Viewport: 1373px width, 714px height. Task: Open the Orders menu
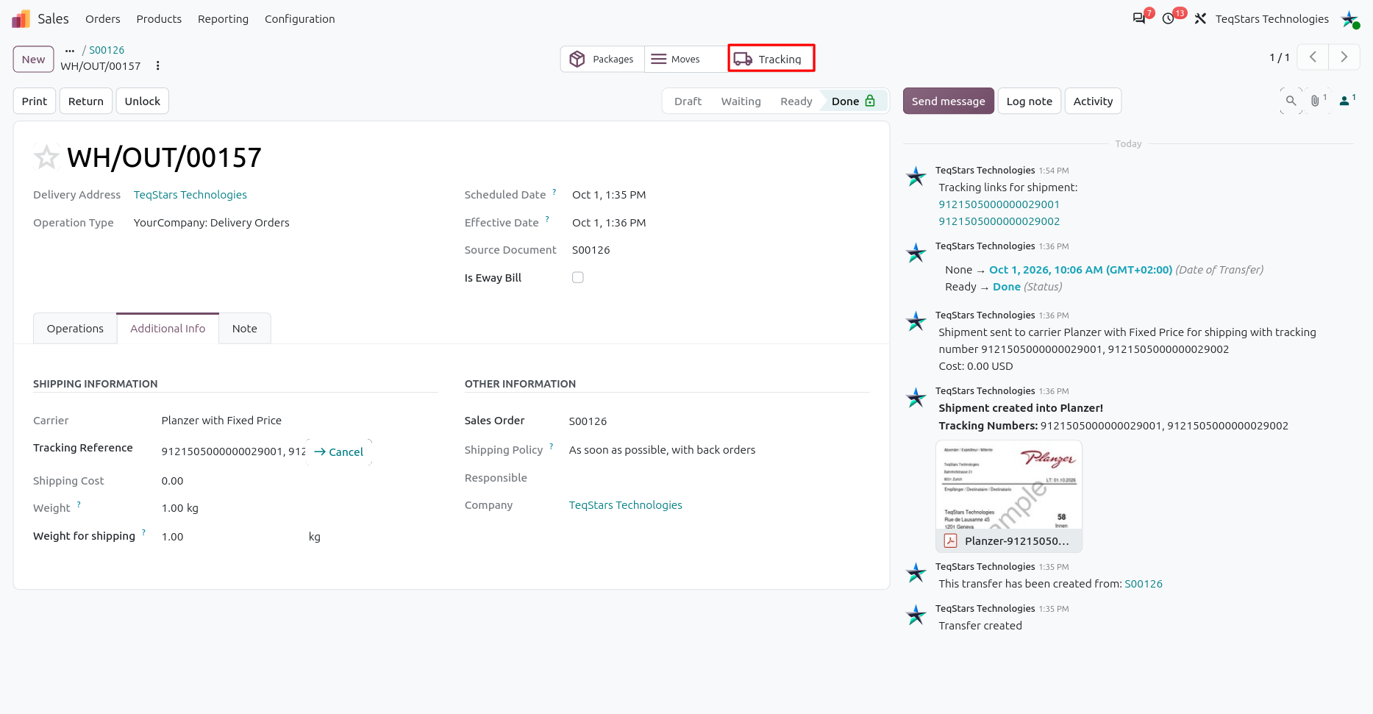pyautogui.click(x=103, y=19)
